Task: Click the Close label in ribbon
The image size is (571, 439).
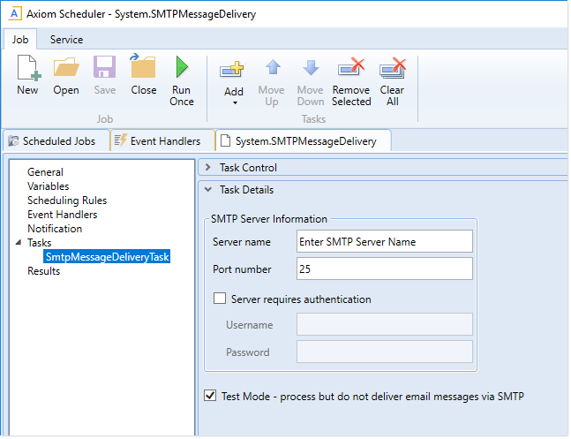Action: point(144,90)
